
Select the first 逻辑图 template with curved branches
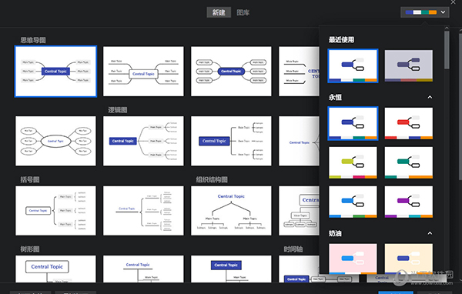click(143, 141)
